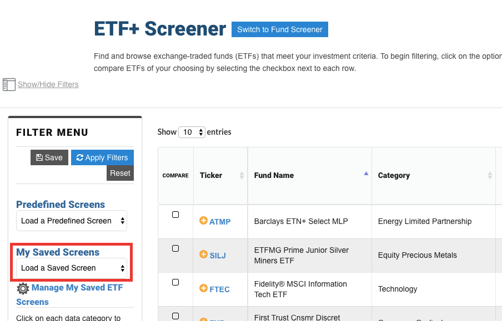Click the Reset filters button

point(120,173)
